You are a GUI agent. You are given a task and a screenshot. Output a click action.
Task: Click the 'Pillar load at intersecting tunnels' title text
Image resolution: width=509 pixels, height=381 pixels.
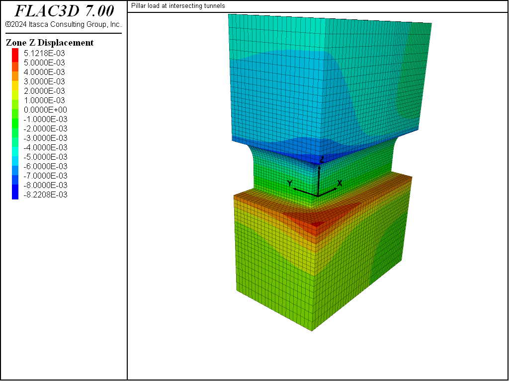[178, 6]
